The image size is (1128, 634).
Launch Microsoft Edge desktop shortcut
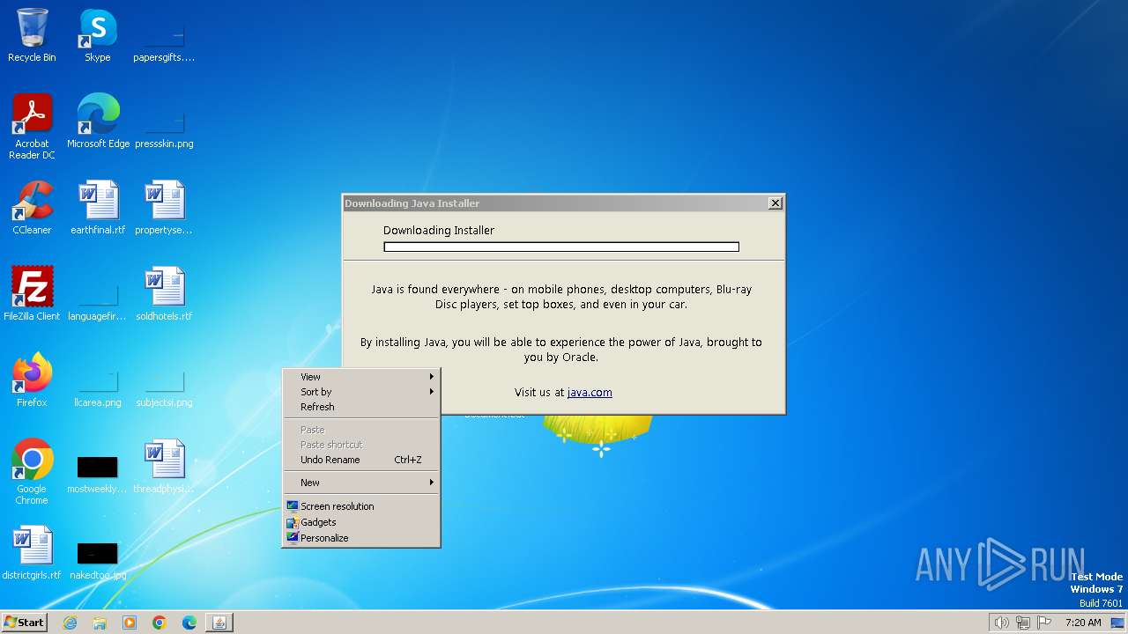pos(98,122)
